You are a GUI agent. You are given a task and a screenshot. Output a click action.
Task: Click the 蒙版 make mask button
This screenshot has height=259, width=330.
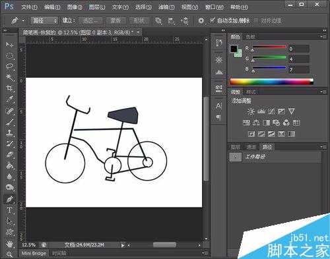click(x=115, y=21)
